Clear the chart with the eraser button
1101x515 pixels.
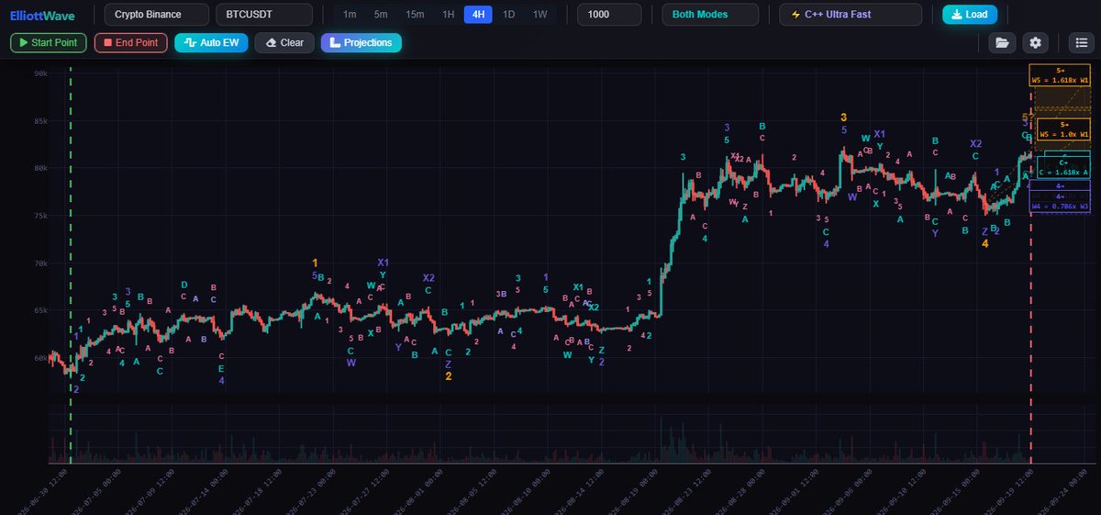pyautogui.click(x=284, y=42)
